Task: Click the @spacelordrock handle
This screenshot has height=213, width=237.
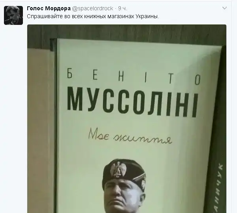Action: (92, 8)
